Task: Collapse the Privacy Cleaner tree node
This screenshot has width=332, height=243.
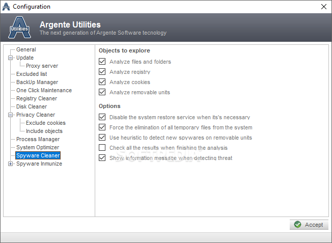Action: click(10, 115)
